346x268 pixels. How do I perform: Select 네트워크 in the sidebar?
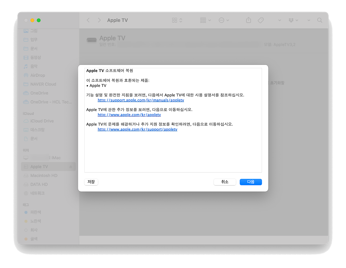click(x=48, y=193)
